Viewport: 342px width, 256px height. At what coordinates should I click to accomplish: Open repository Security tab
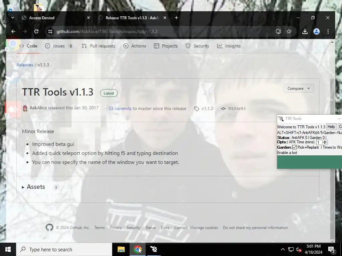click(197, 46)
